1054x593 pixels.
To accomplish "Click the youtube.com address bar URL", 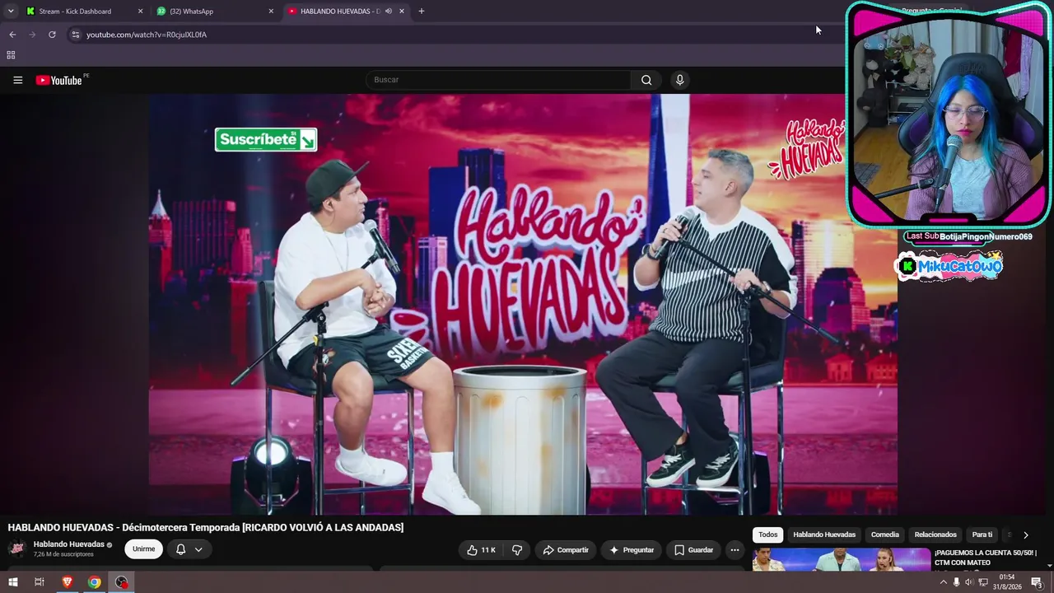I will coord(147,35).
